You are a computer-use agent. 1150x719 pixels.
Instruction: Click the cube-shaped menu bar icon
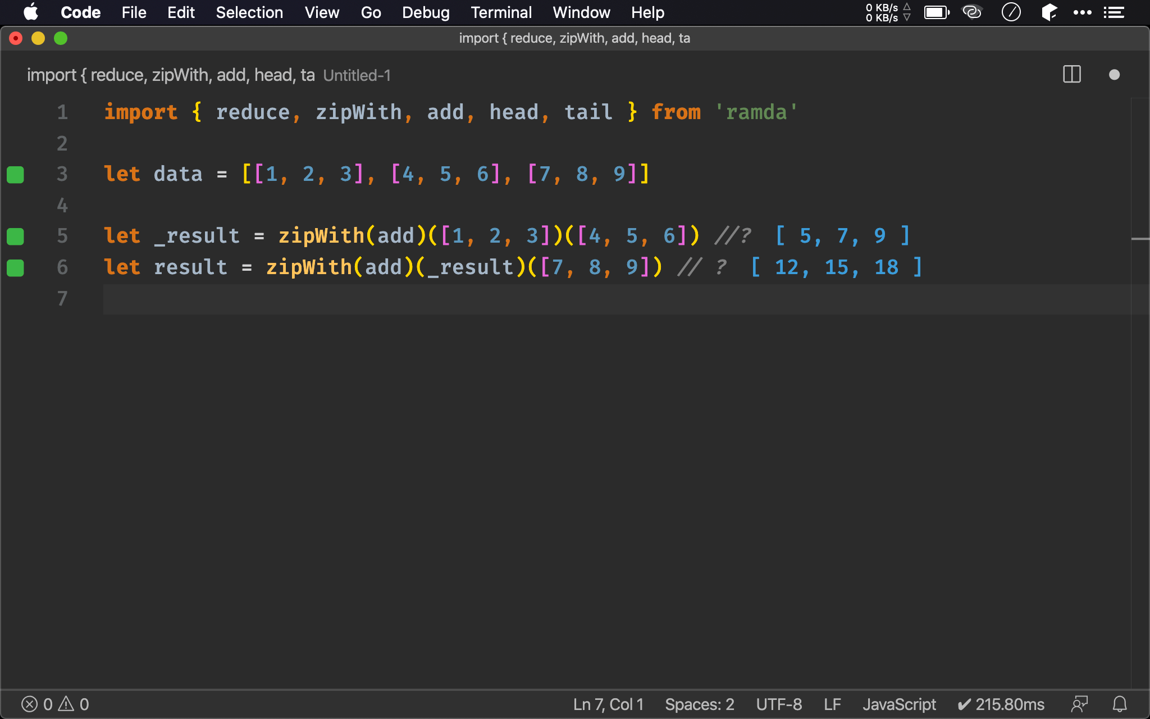(x=1049, y=12)
